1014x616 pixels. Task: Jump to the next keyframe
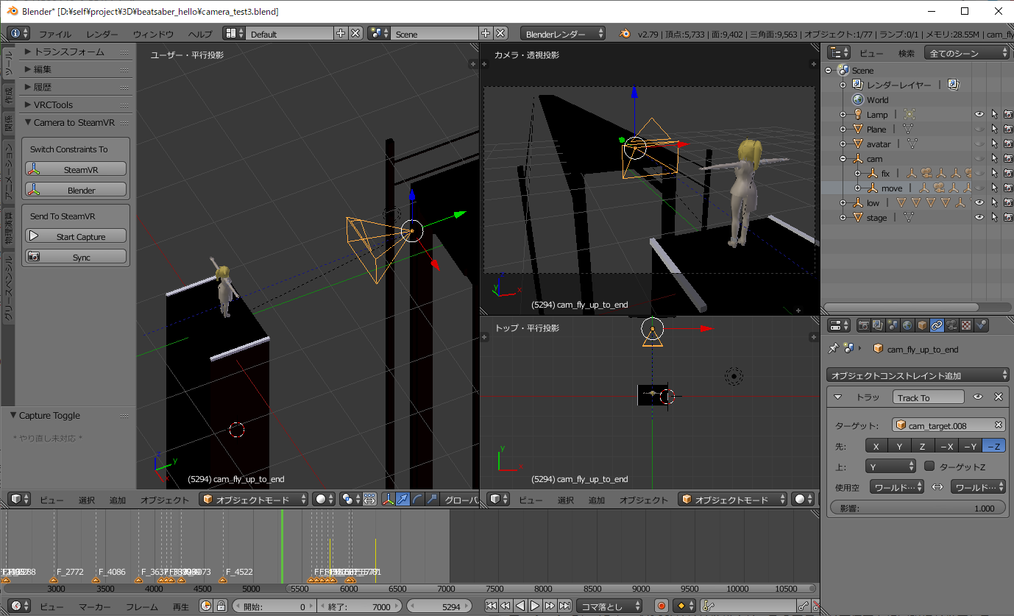[550, 606]
